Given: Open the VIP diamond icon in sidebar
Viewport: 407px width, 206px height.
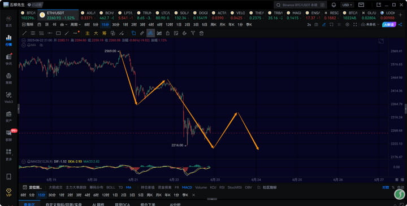Looking at the screenshot, I should (8, 192).
